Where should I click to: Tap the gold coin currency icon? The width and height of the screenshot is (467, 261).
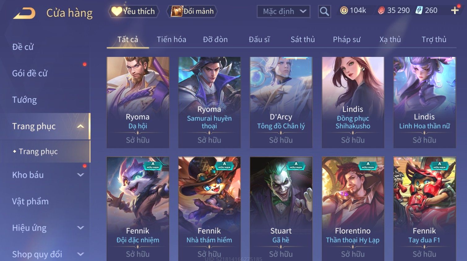344,11
